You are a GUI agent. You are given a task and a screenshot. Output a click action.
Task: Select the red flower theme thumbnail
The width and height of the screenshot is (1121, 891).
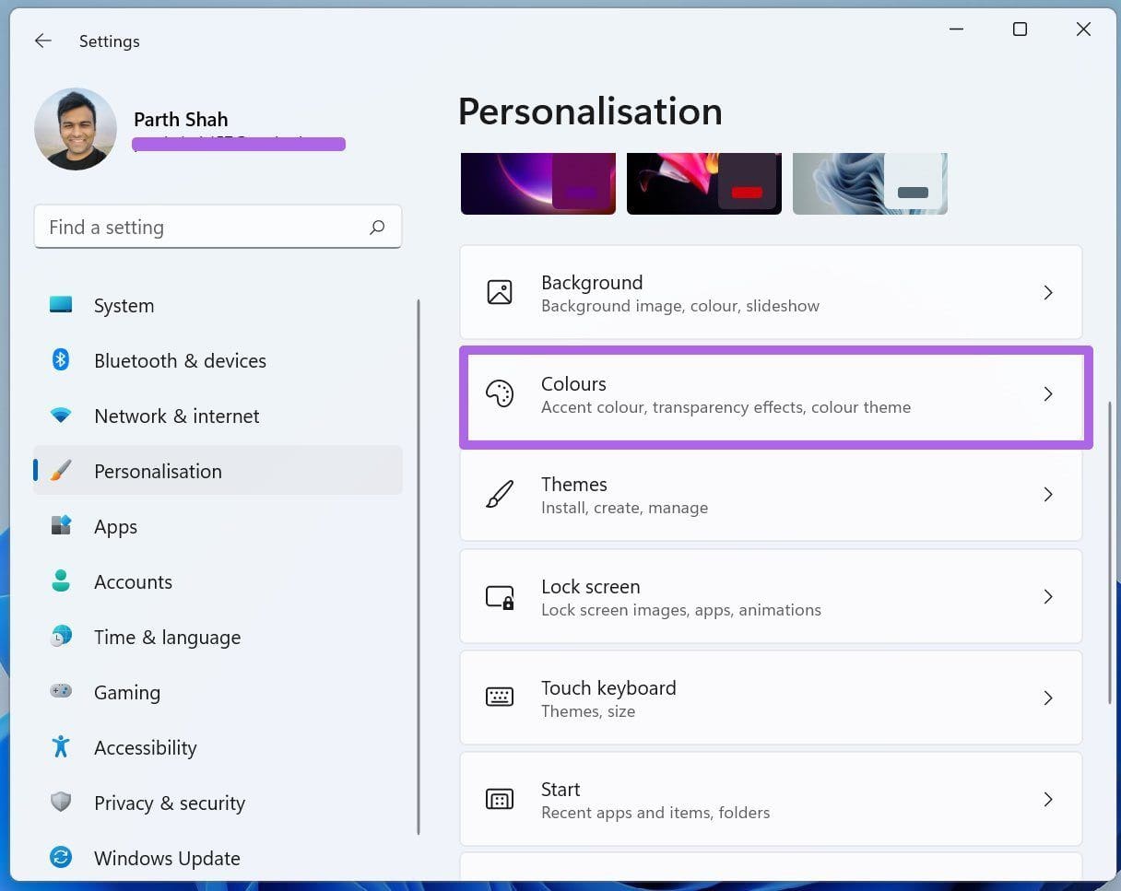(704, 183)
